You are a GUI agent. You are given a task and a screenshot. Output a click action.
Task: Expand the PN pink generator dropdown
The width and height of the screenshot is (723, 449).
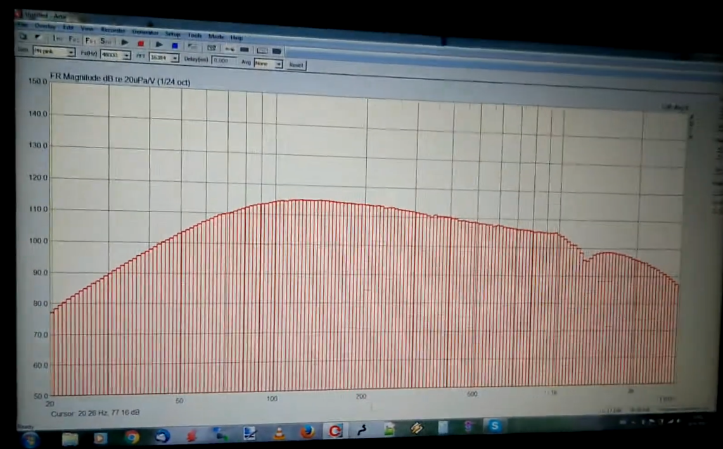[x=70, y=52]
